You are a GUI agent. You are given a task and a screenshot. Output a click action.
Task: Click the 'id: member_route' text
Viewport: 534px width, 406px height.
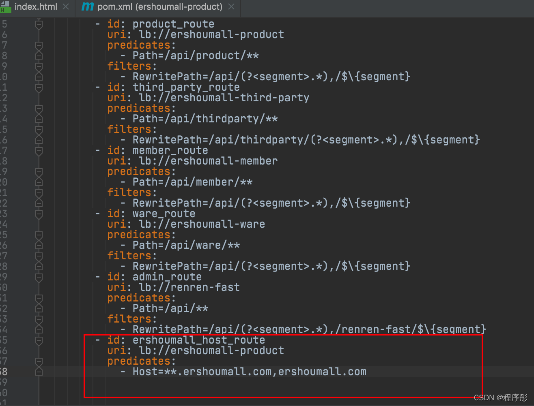tap(157, 151)
